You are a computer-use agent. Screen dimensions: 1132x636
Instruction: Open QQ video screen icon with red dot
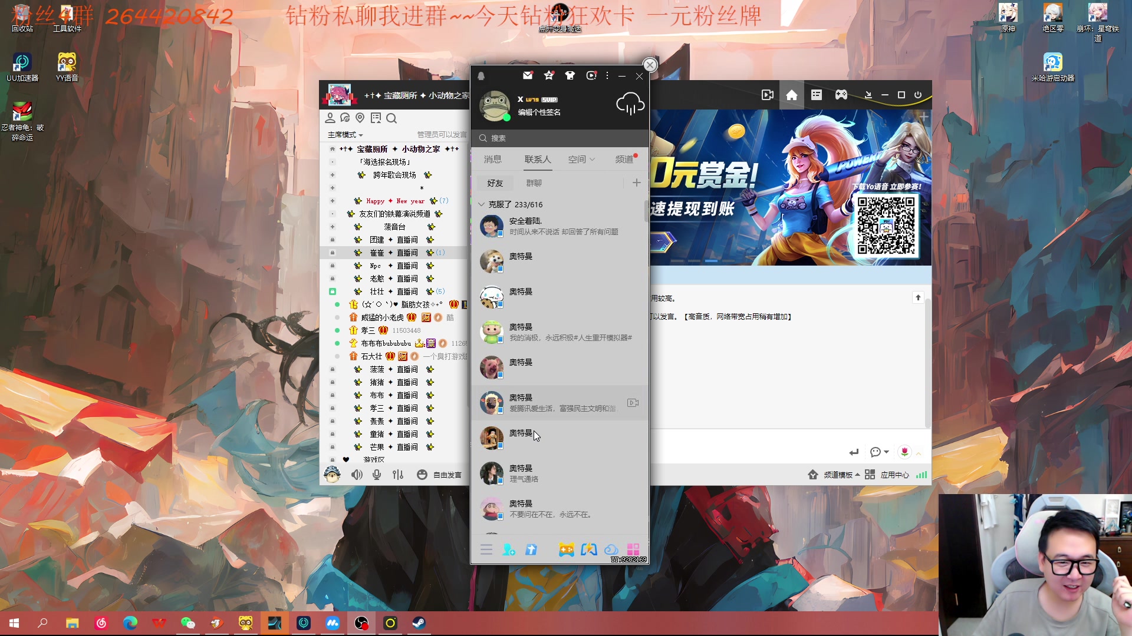click(591, 75)
